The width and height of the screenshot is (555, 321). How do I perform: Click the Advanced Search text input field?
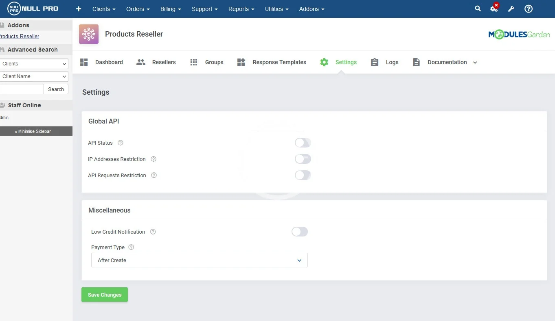coord(21,89)
